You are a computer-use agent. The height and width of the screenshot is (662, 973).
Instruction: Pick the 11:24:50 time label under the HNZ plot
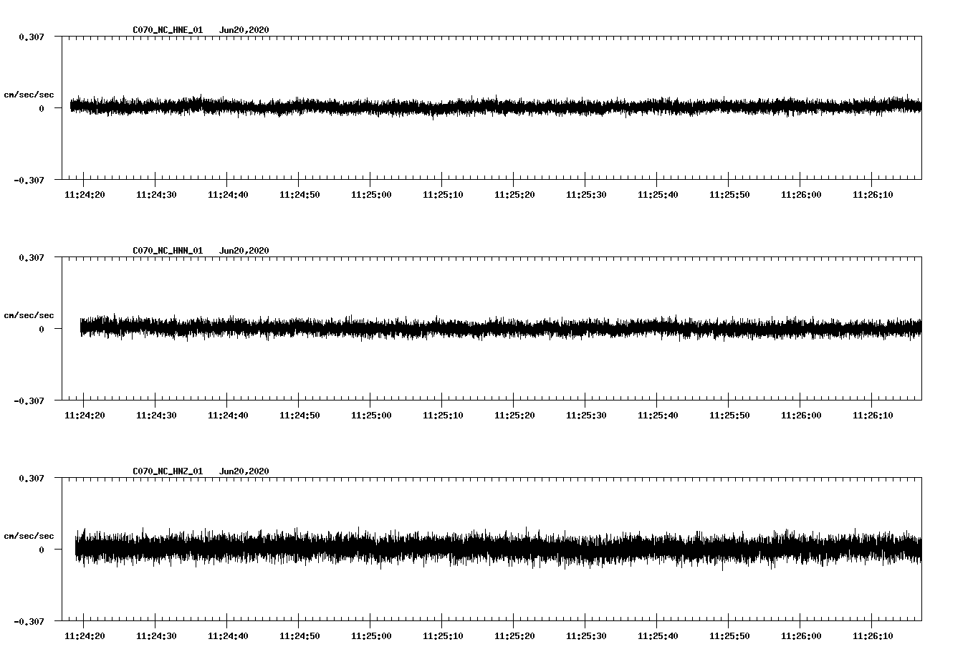pos(299,636)
